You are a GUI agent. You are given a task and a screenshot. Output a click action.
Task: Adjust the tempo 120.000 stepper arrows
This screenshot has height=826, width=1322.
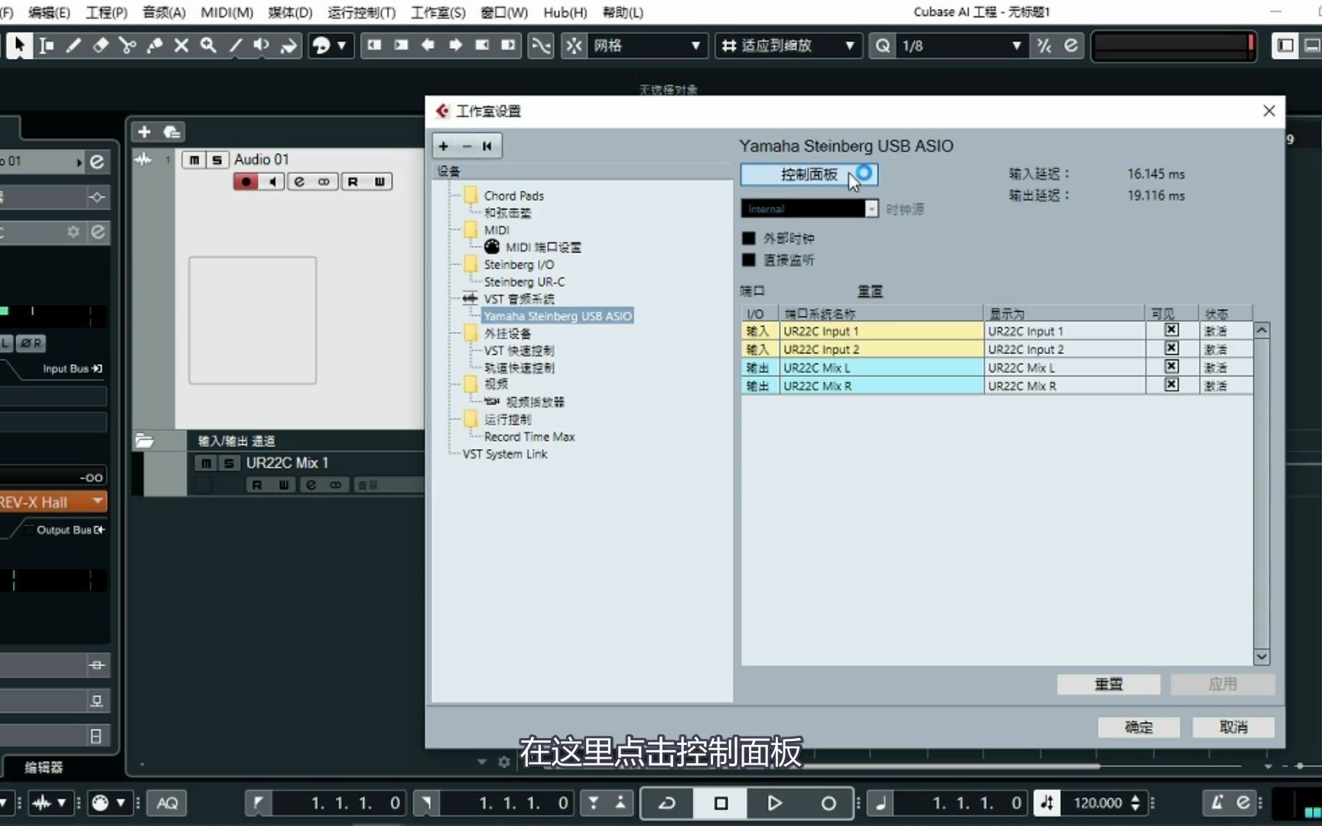[x=1135, y=802]
